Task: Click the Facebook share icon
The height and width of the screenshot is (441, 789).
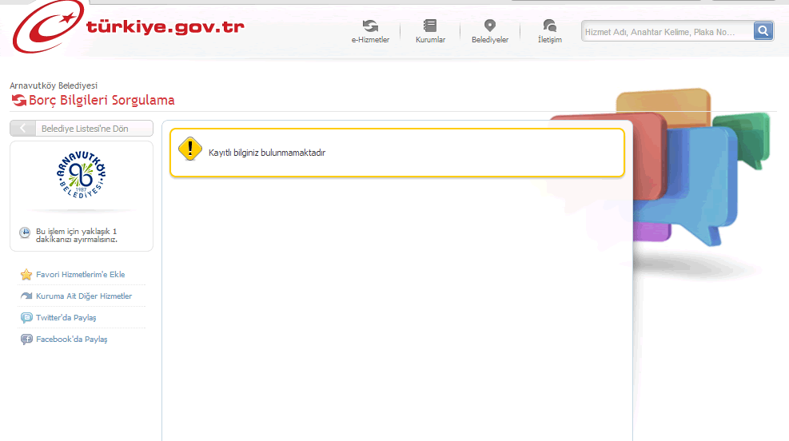Action: click(x=26, y=340)
